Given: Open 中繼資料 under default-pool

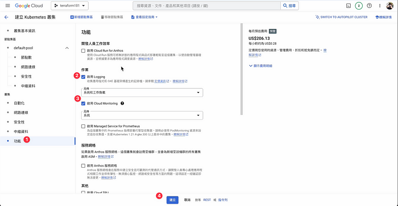Looking at the screenshot, I should pos(28,86).
